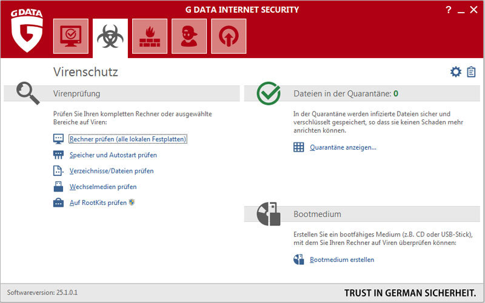Start 'Auf RootKits prüfen'

point(98,202)
